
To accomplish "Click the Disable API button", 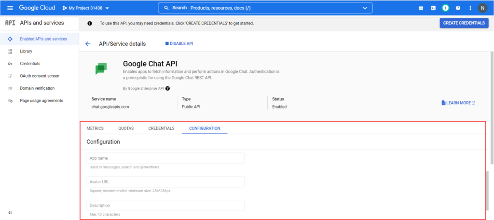I will click(179, 44).
